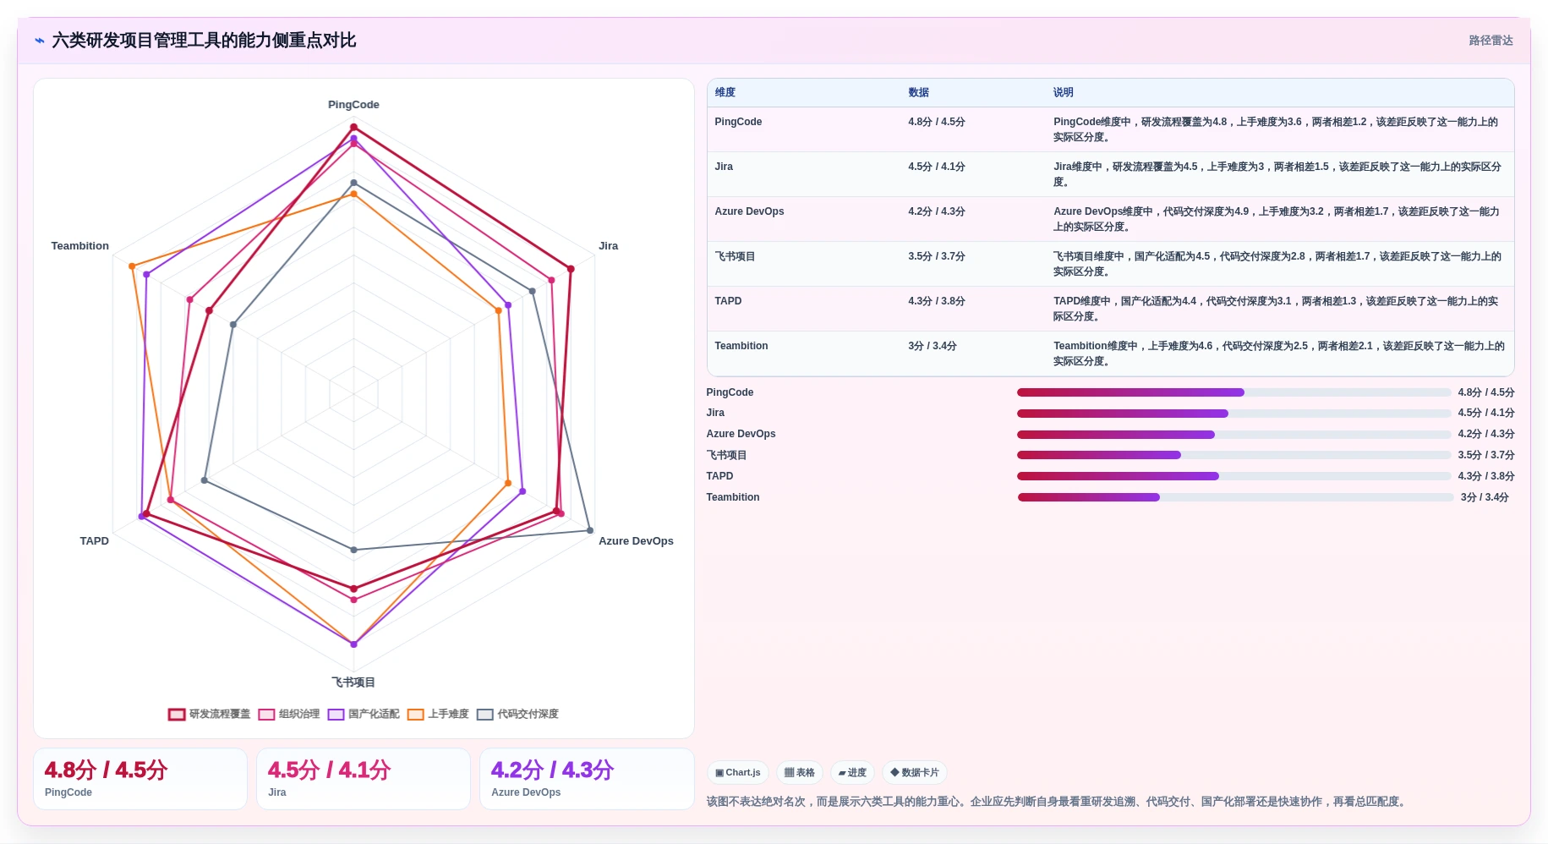Click the PingCode radar axis label
The image size is (1548, 844).
click(x=353, y=105)
